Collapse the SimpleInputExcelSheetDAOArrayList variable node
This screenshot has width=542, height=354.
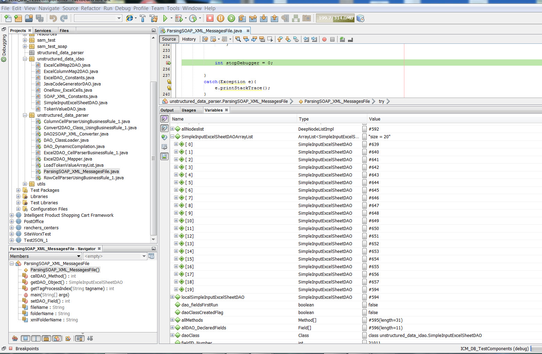pyautogui.click(x=172, y=137)
